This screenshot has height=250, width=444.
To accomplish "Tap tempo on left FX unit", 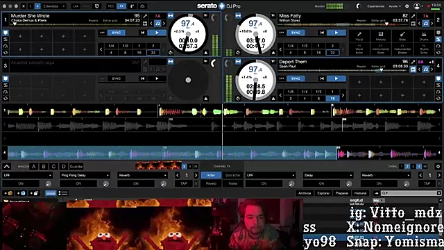I will click(x=183, y=183).
